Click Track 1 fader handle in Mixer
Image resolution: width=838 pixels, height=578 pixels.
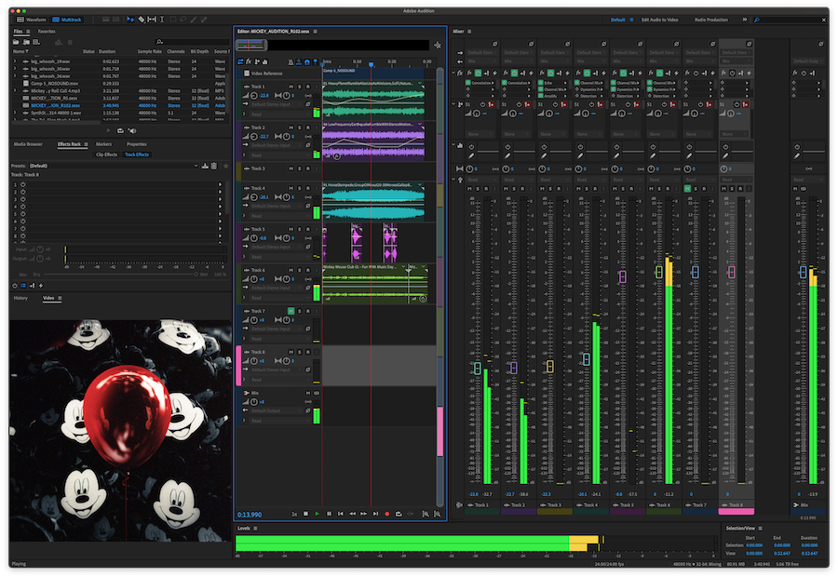click(x=478, y=368)
